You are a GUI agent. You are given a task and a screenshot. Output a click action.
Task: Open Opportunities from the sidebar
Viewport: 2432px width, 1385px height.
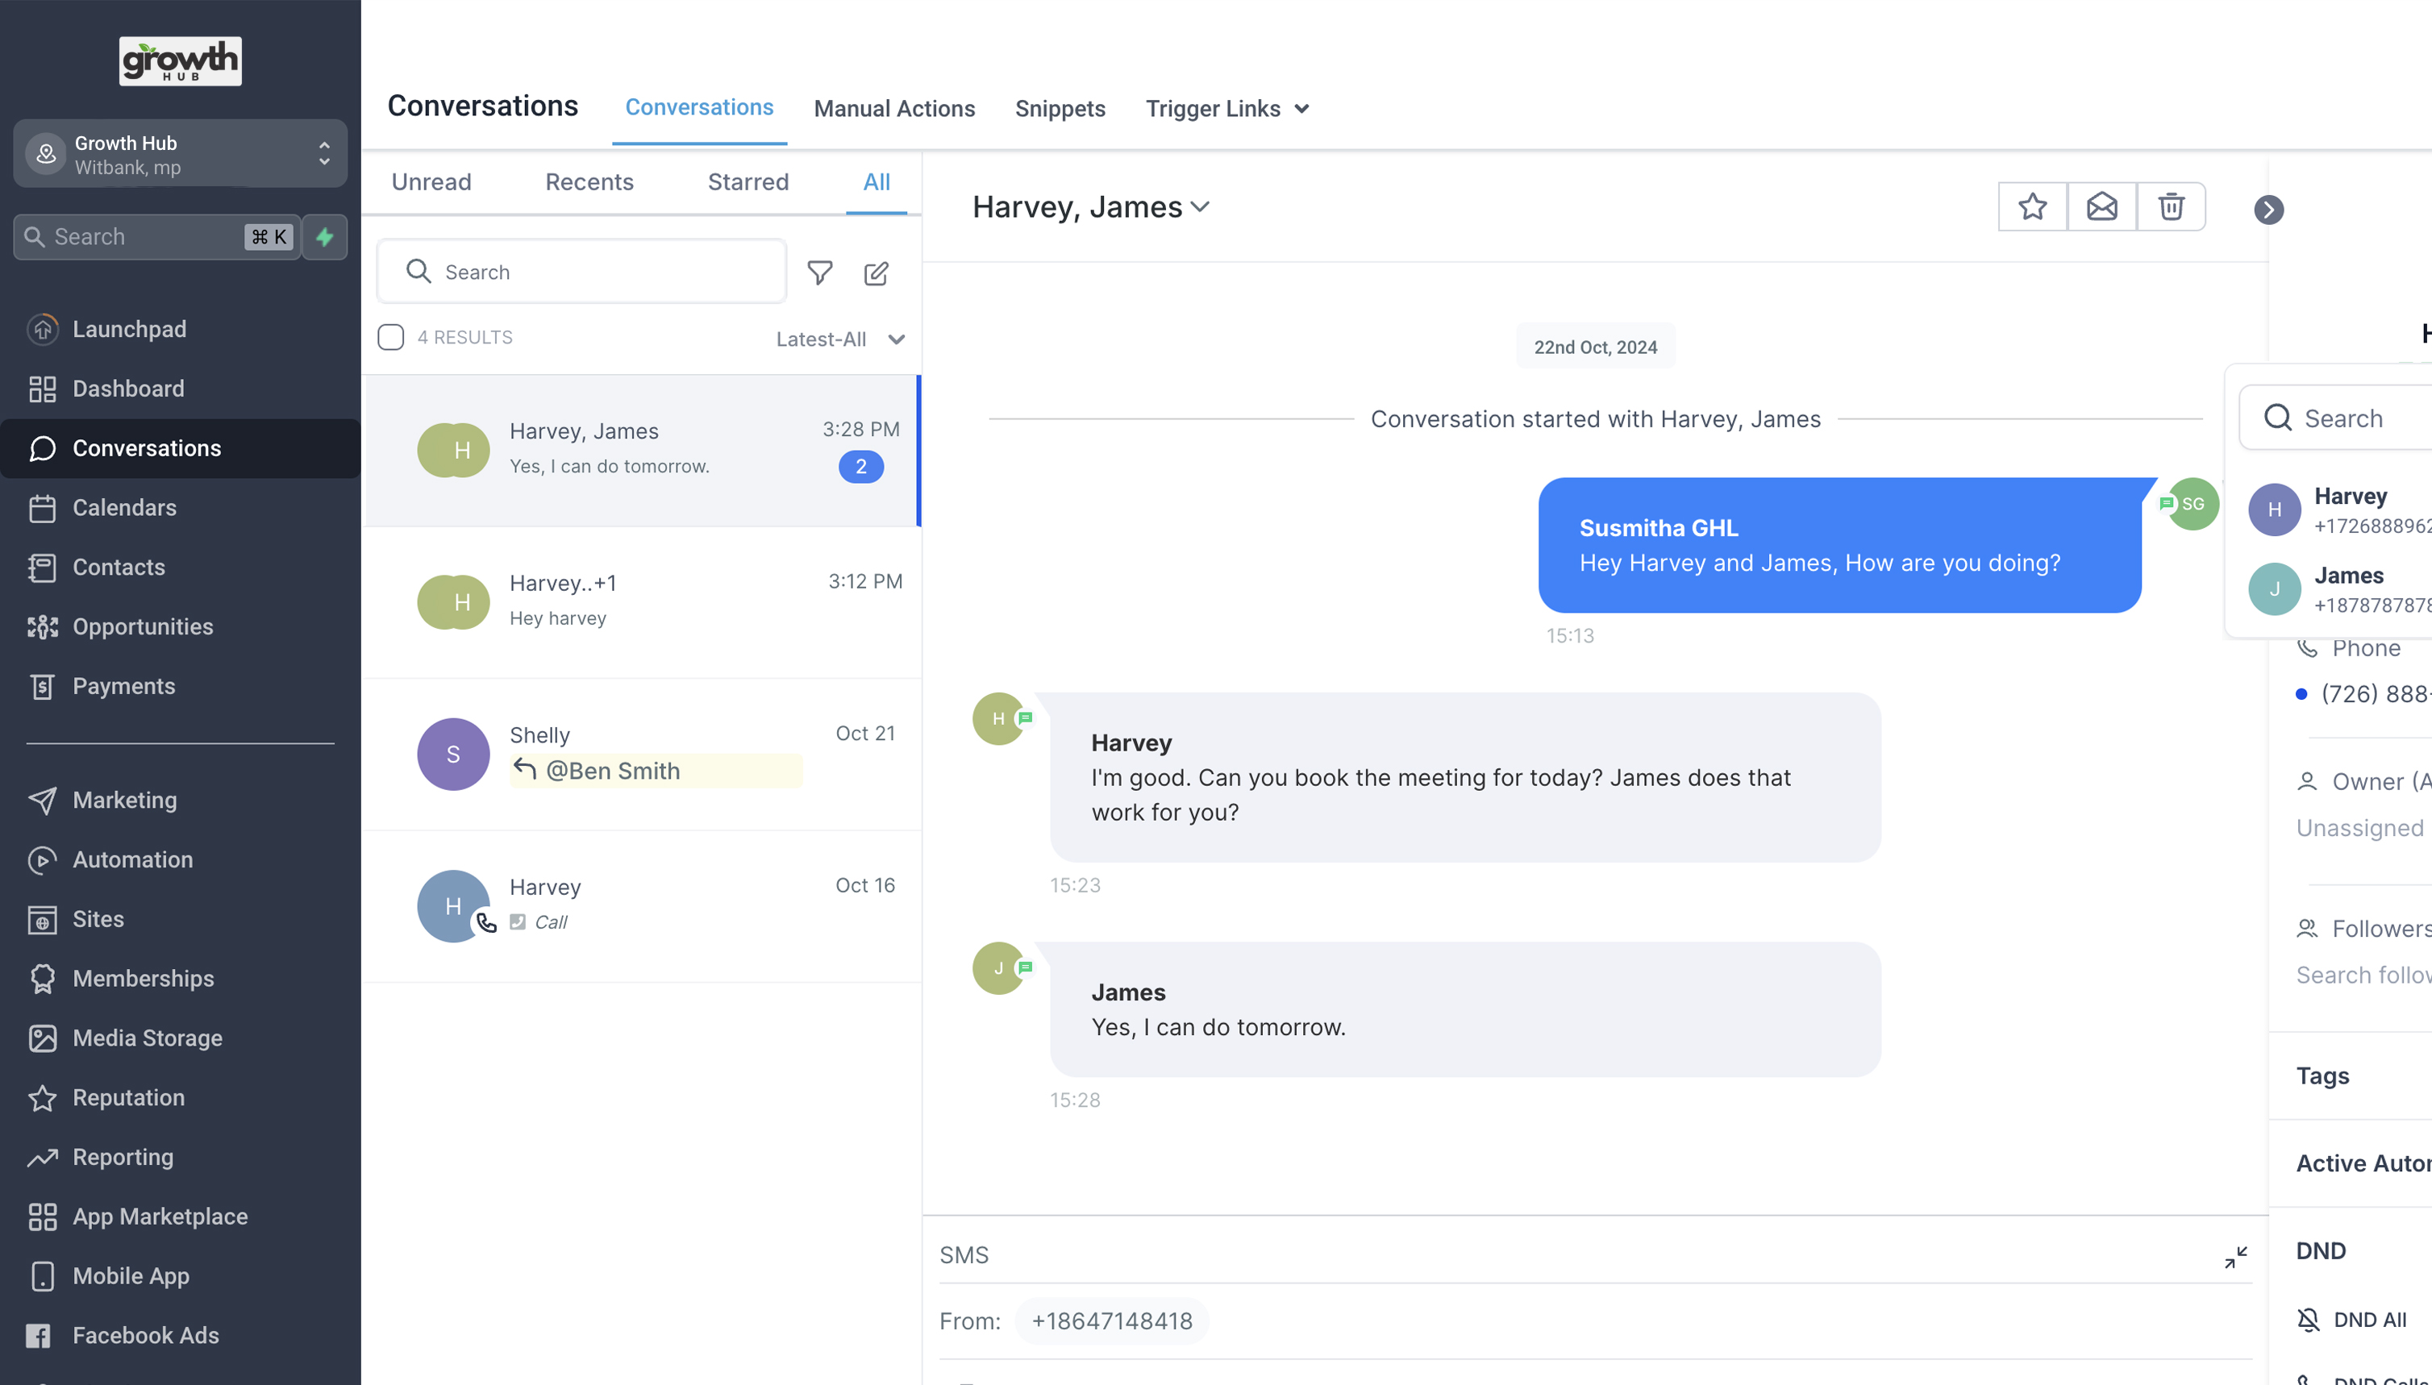pos(143,626)
